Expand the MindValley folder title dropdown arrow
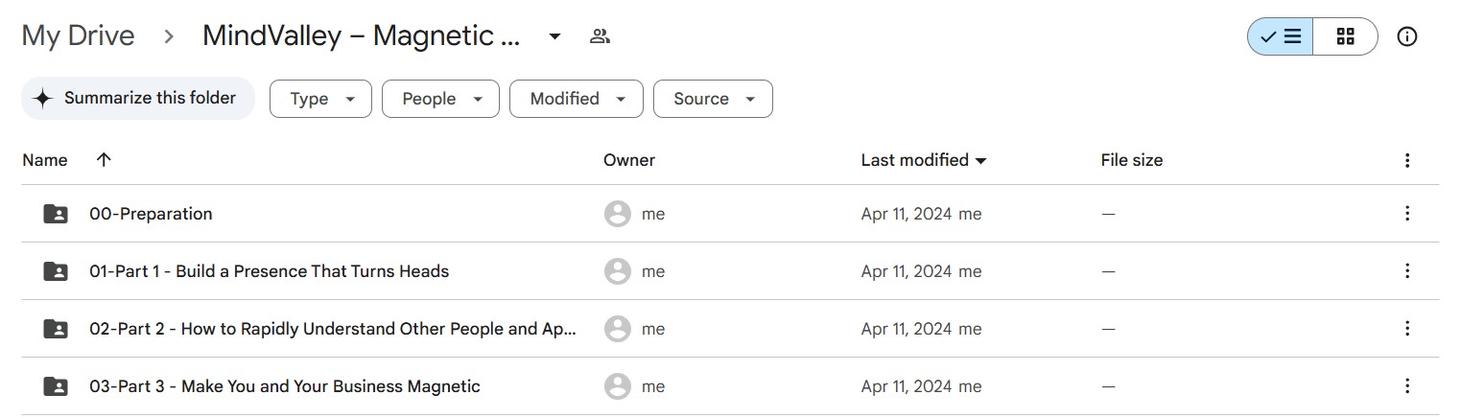Viewport: 1461px width, 418px height. pos(554,36)
